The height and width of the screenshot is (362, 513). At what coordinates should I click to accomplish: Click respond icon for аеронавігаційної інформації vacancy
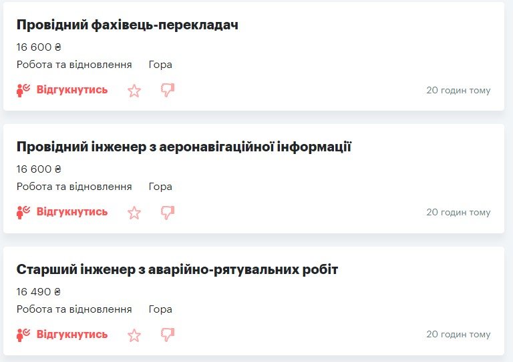click(x=24, y=213)
